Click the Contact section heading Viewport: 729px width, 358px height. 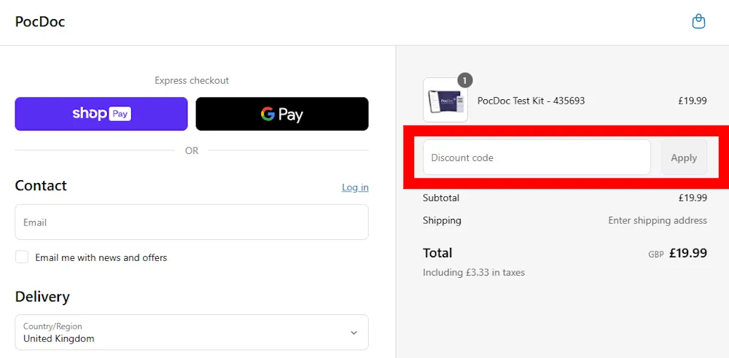click(41, 186)
